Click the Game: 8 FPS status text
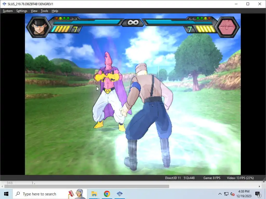Screen dimensions: 266x199 click(x=212, y=178)
